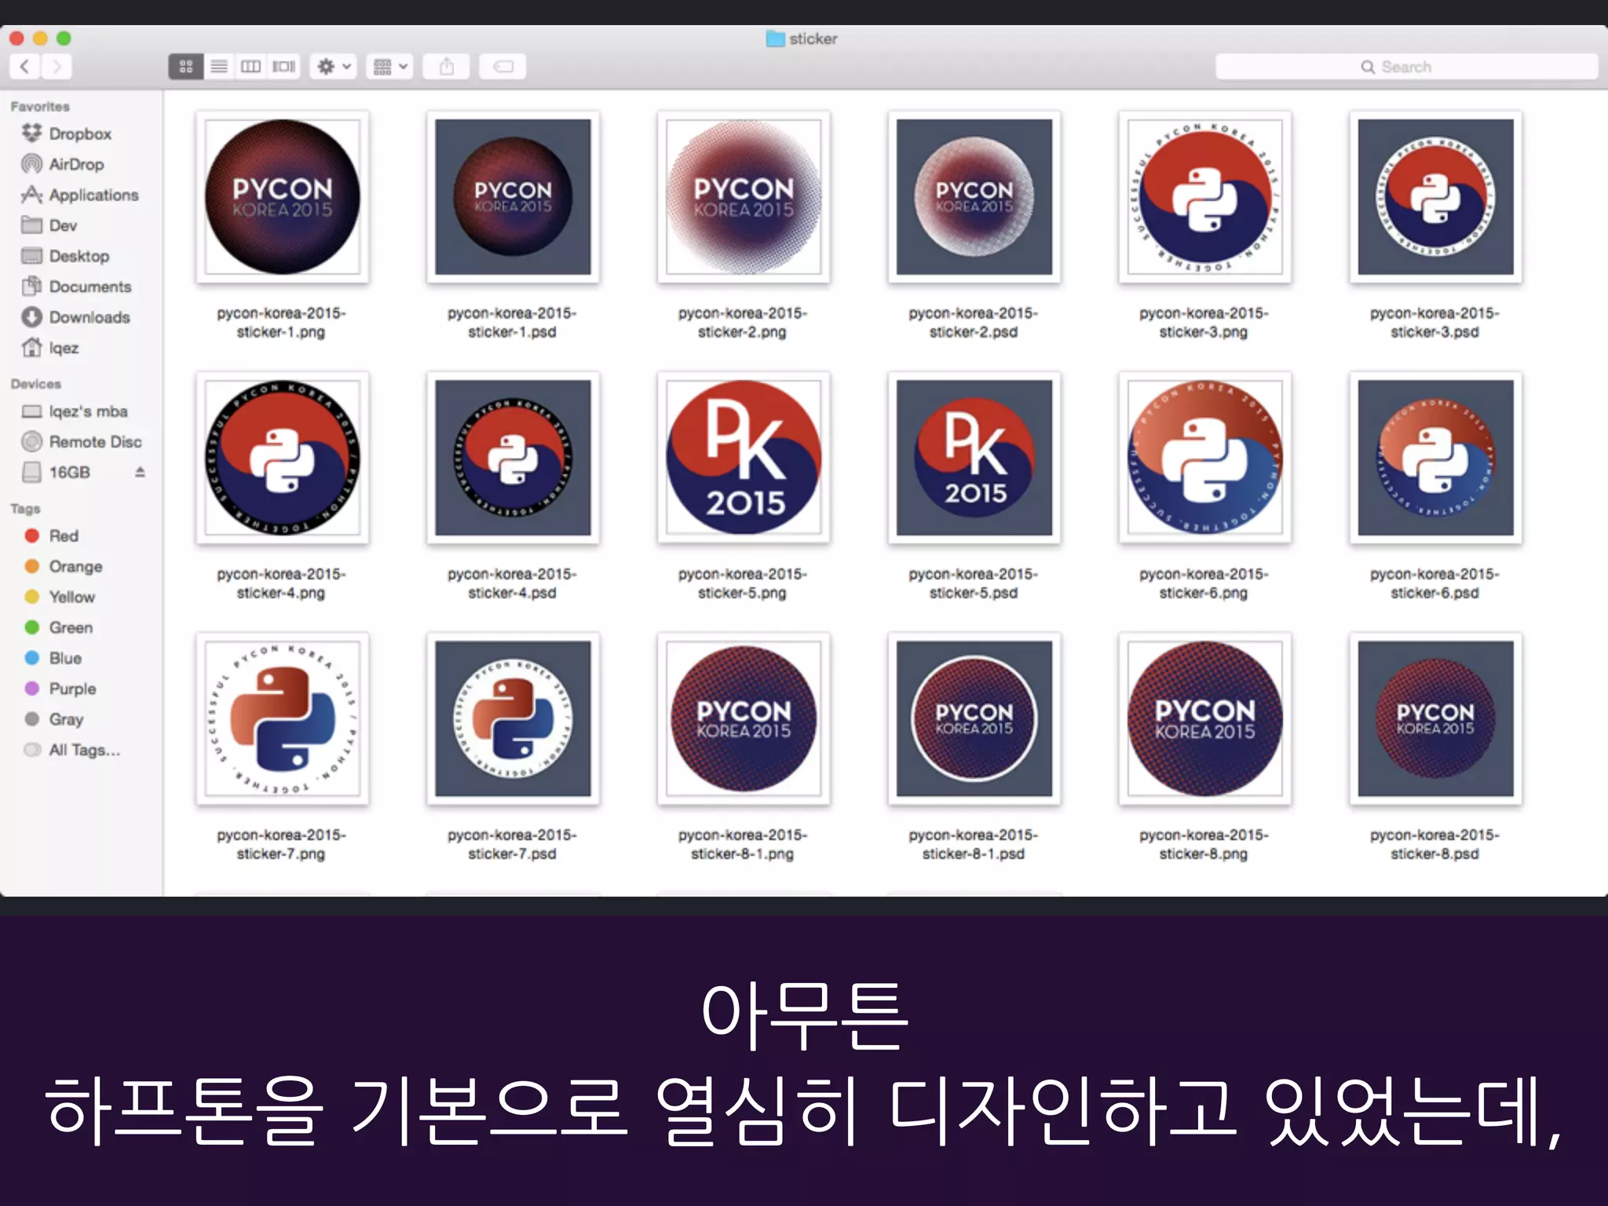1608x1206 pixels.
Task: Filter by the Red tag
Action: [x=53, y=536]
